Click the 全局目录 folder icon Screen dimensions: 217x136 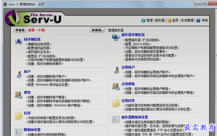[116, 103]
